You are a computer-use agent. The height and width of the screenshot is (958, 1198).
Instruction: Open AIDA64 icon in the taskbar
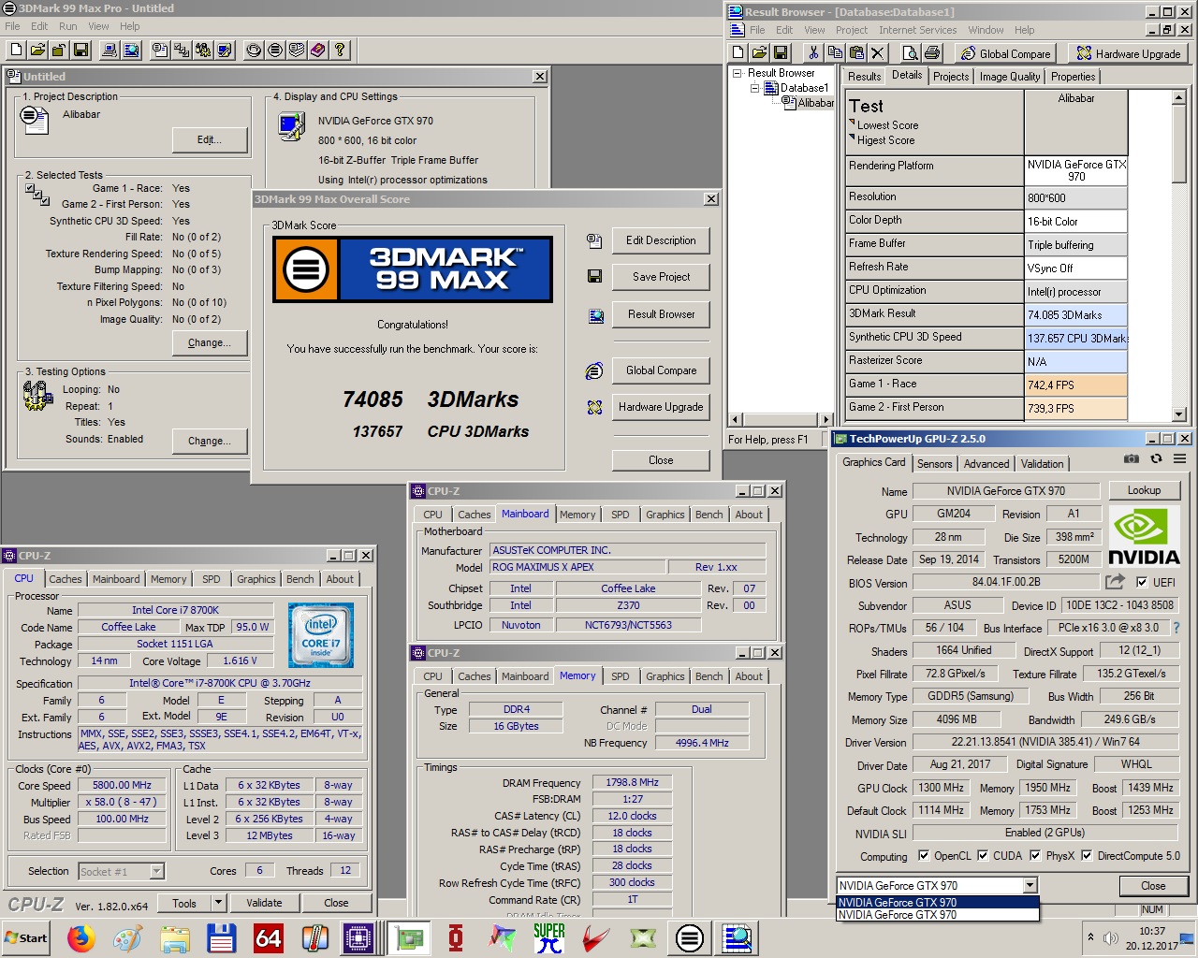(269, 937)
